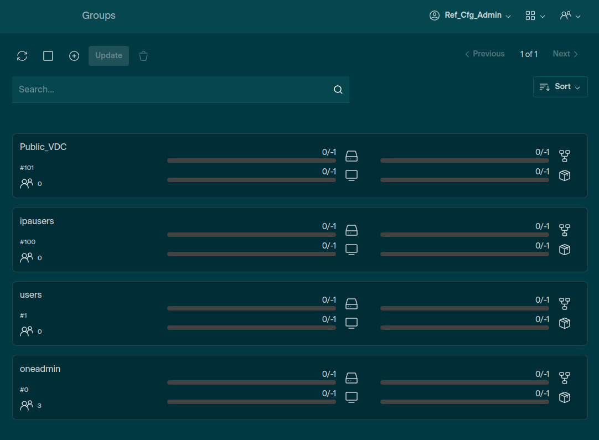This screenshot has height=440, width=599.
Task: Click the image box icon in oneadmin card
Action: click(565, 397)
